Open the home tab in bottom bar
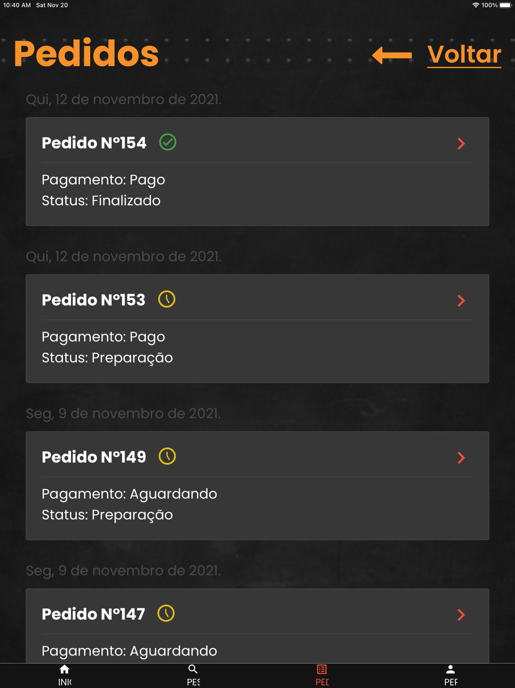This screenshot has height=688, width=515. pyautogui.click(x=64, y=675)
